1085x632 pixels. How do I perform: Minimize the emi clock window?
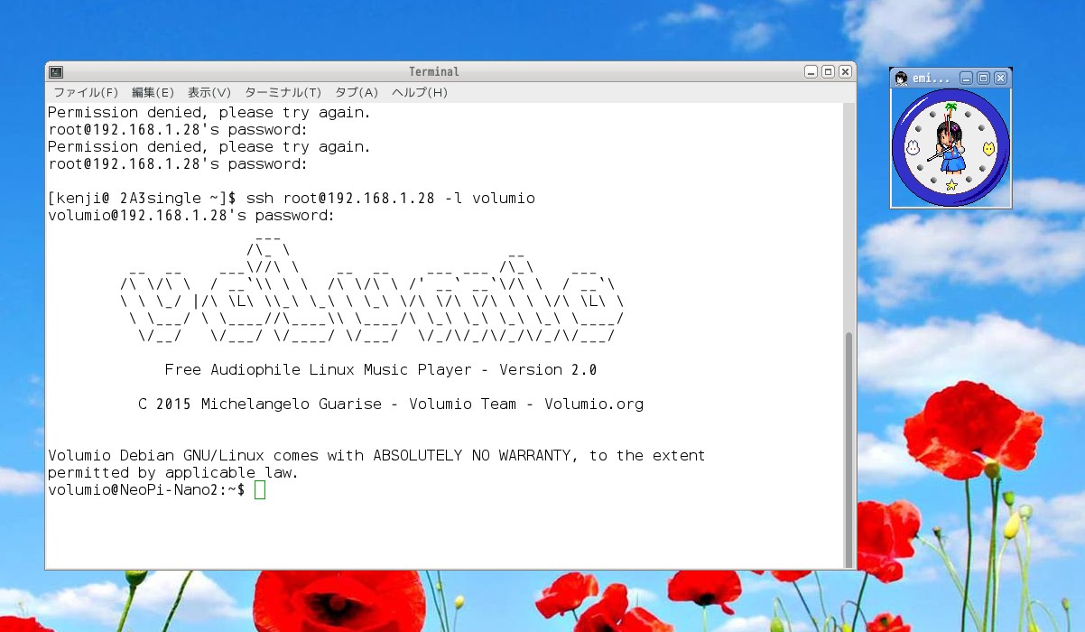966,79
